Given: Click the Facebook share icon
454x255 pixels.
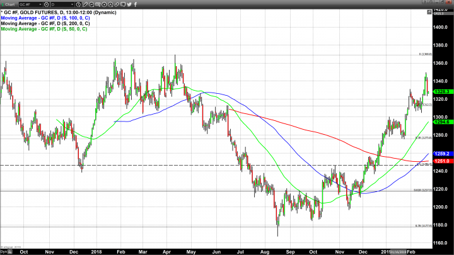Looking at the screenshot, I should 136,4.
